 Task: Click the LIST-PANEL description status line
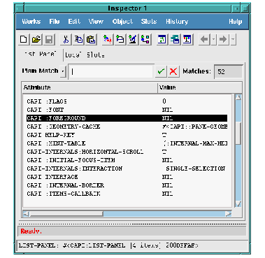pyautogui.click(x=108, y=245)
